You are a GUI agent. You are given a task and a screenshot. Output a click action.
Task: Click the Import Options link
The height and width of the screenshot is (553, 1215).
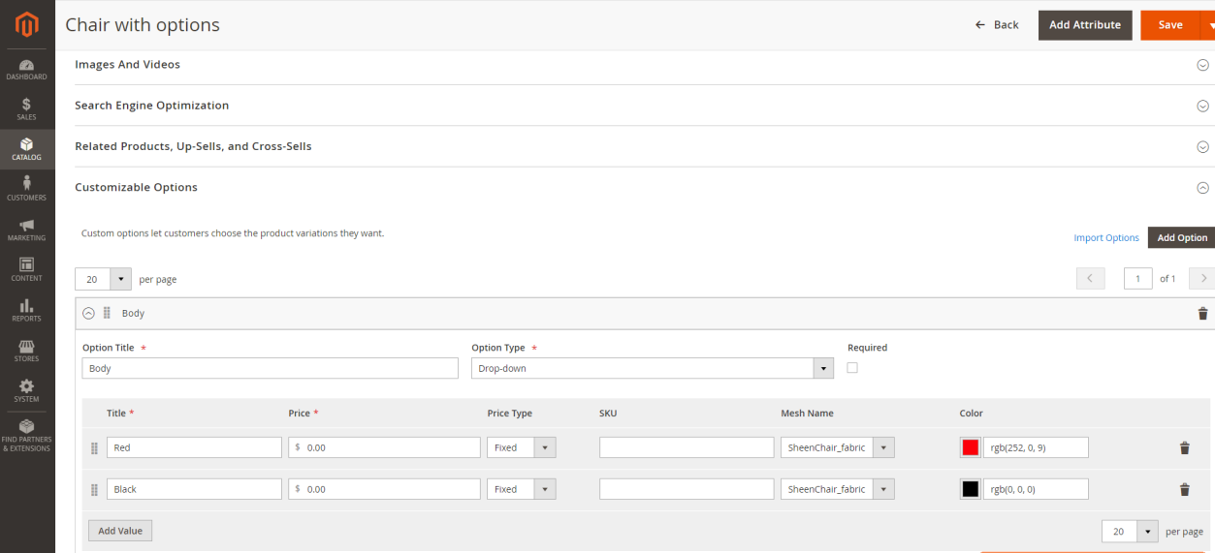point(1105,237)
